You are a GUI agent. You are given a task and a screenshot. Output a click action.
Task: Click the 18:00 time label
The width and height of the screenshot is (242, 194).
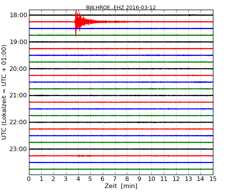(18, 15)
